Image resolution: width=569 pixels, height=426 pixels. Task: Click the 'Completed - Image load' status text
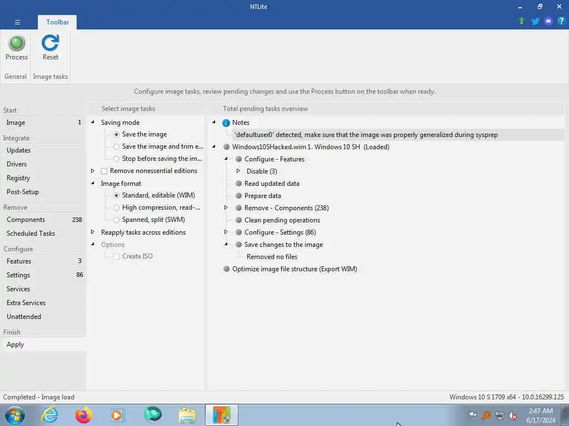click(x=38, y=397)
